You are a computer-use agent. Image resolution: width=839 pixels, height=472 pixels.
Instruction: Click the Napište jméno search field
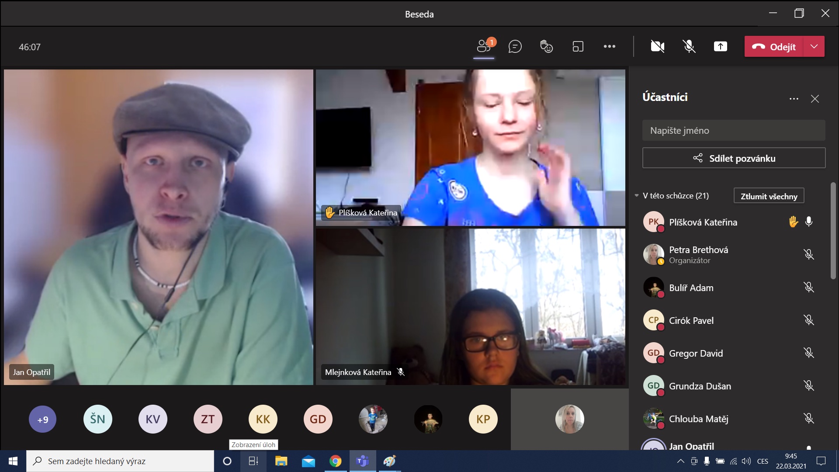pos(734,130)
